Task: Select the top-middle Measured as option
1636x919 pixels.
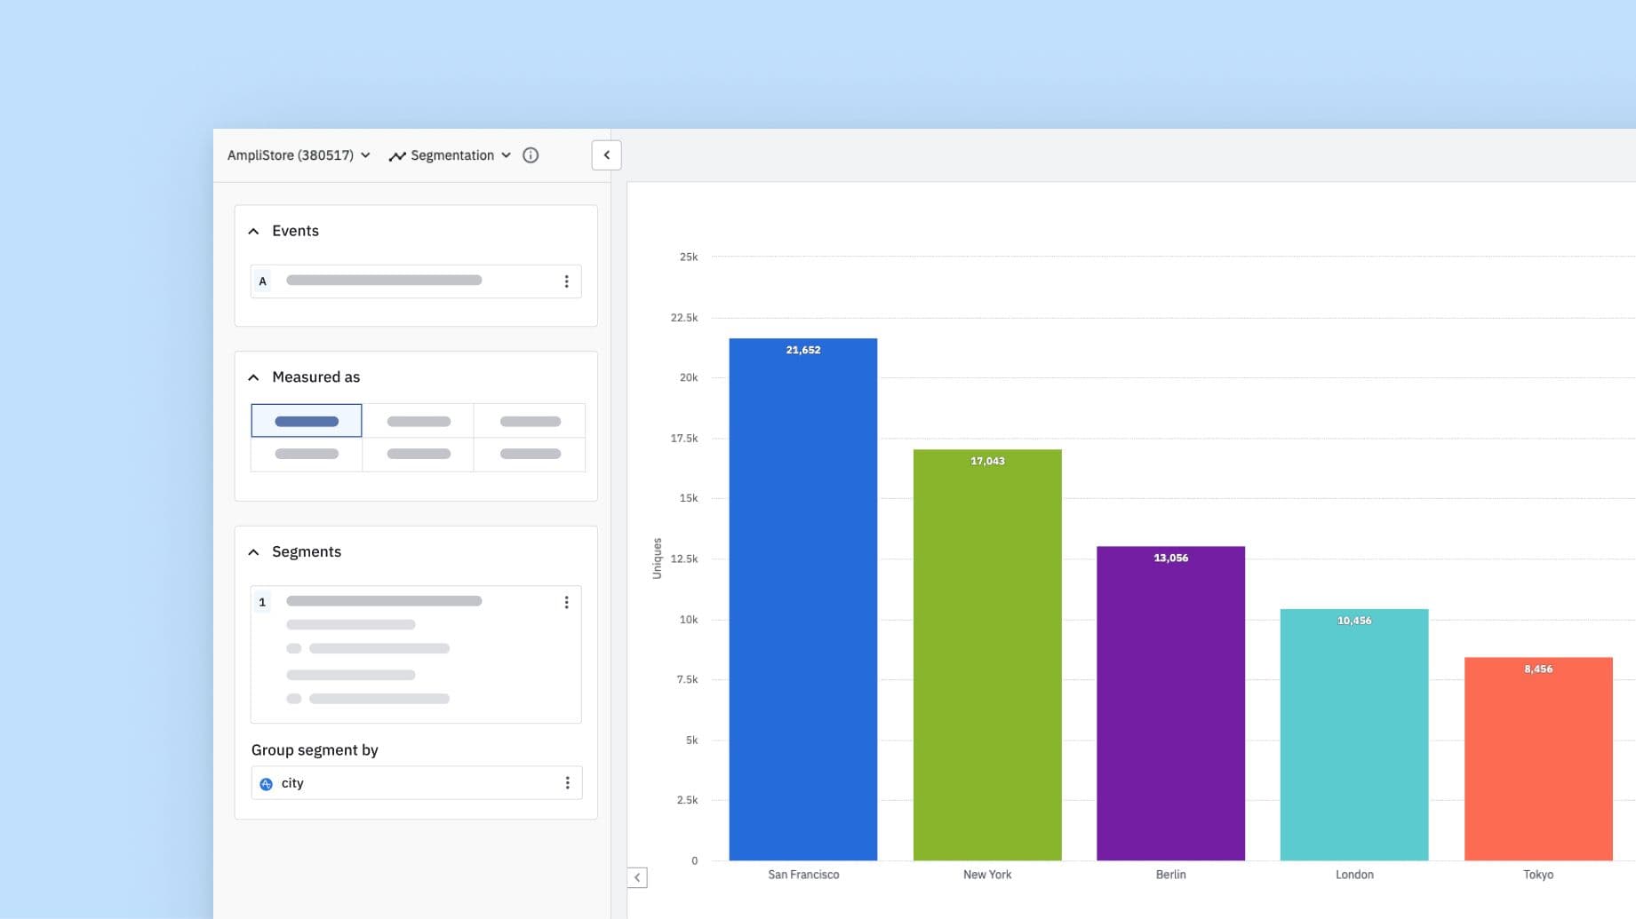Action: (419, 421)
